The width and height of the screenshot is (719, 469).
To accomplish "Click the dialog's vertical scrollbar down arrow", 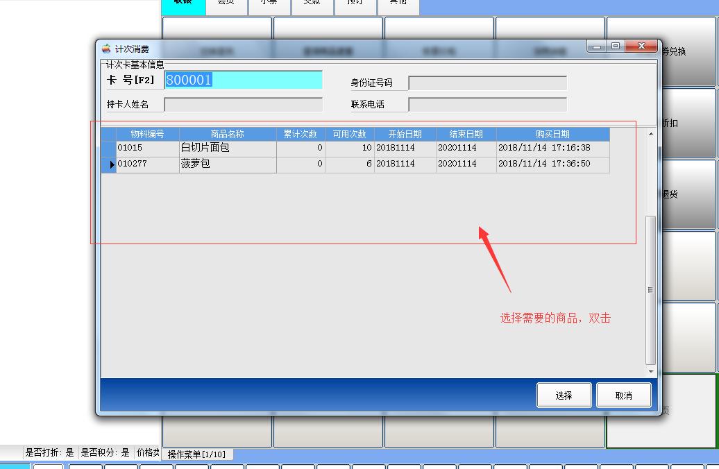I will click(650, 370).
